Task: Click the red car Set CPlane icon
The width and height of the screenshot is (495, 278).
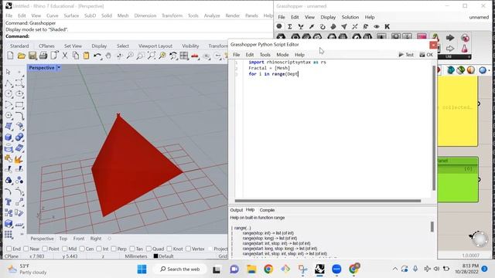Action: click(x=195, y=56)
